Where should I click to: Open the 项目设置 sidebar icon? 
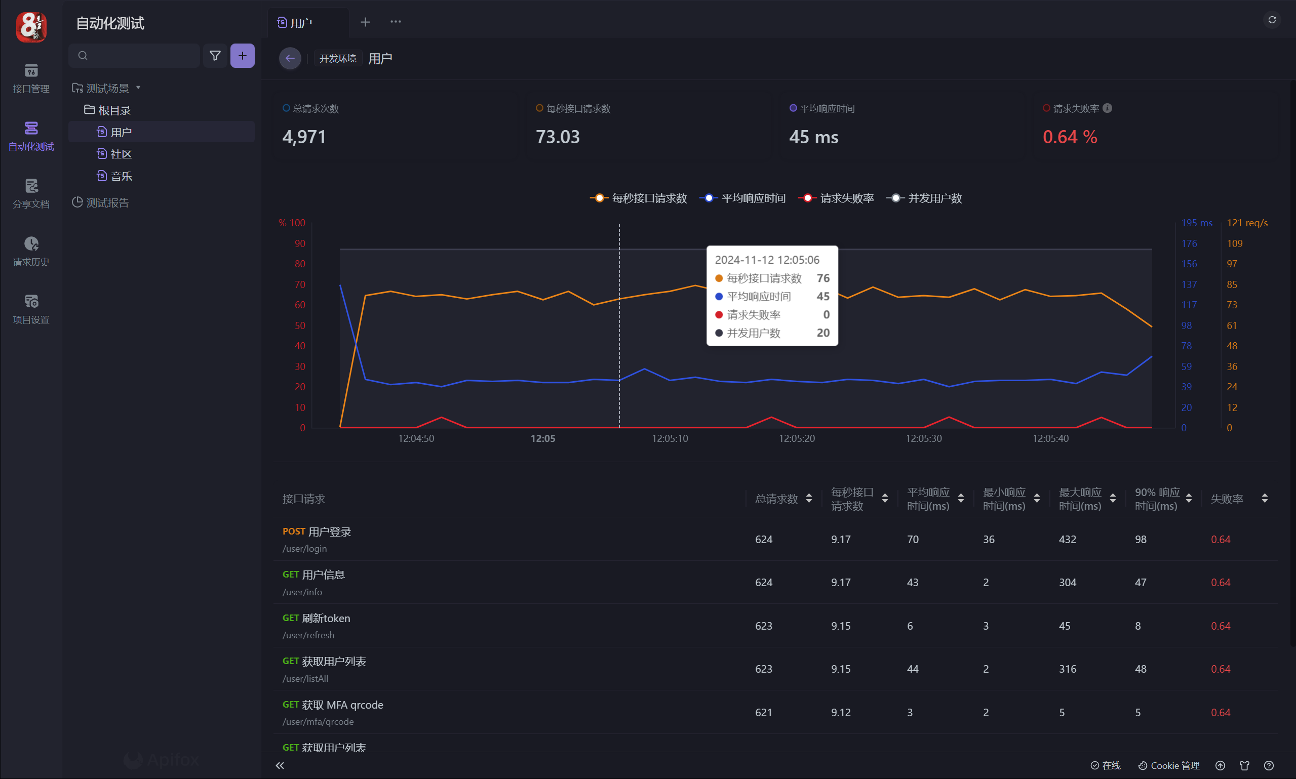[x=31, y=309]
